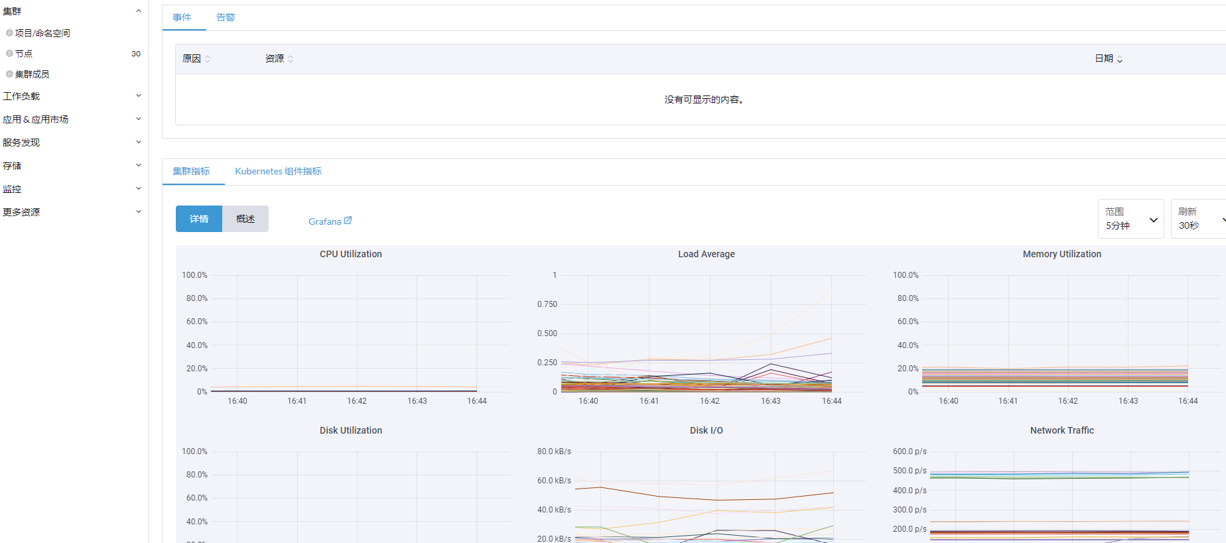Switch to the 事件 tab
This screenshot has width=1226, height=543.
coord(182,17)
